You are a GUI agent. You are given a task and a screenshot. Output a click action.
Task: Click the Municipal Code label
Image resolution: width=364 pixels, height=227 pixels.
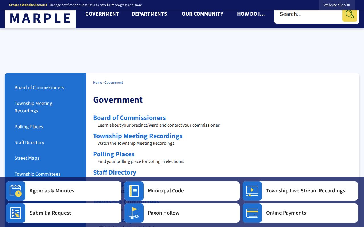[x=166, y=191]
